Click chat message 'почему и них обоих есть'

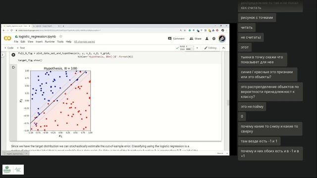(x=270, y=153)
